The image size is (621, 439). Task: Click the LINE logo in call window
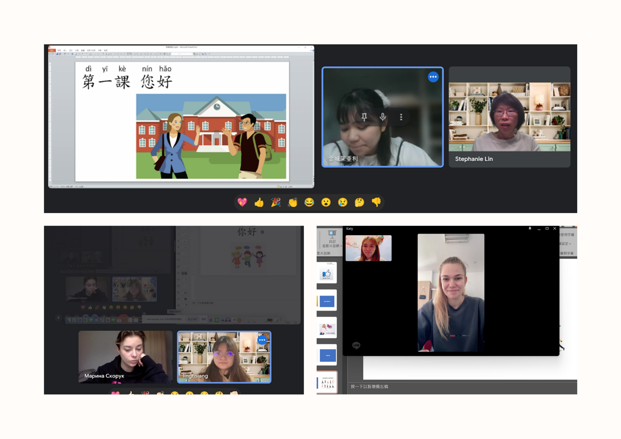[356, 345]
